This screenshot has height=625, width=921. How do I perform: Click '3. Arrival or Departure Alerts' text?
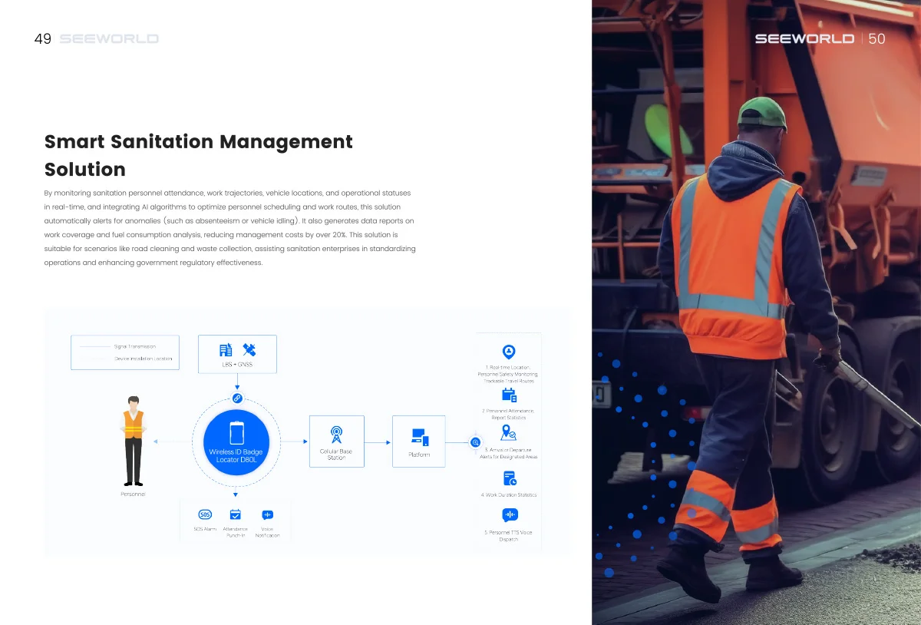click(509, 453)
